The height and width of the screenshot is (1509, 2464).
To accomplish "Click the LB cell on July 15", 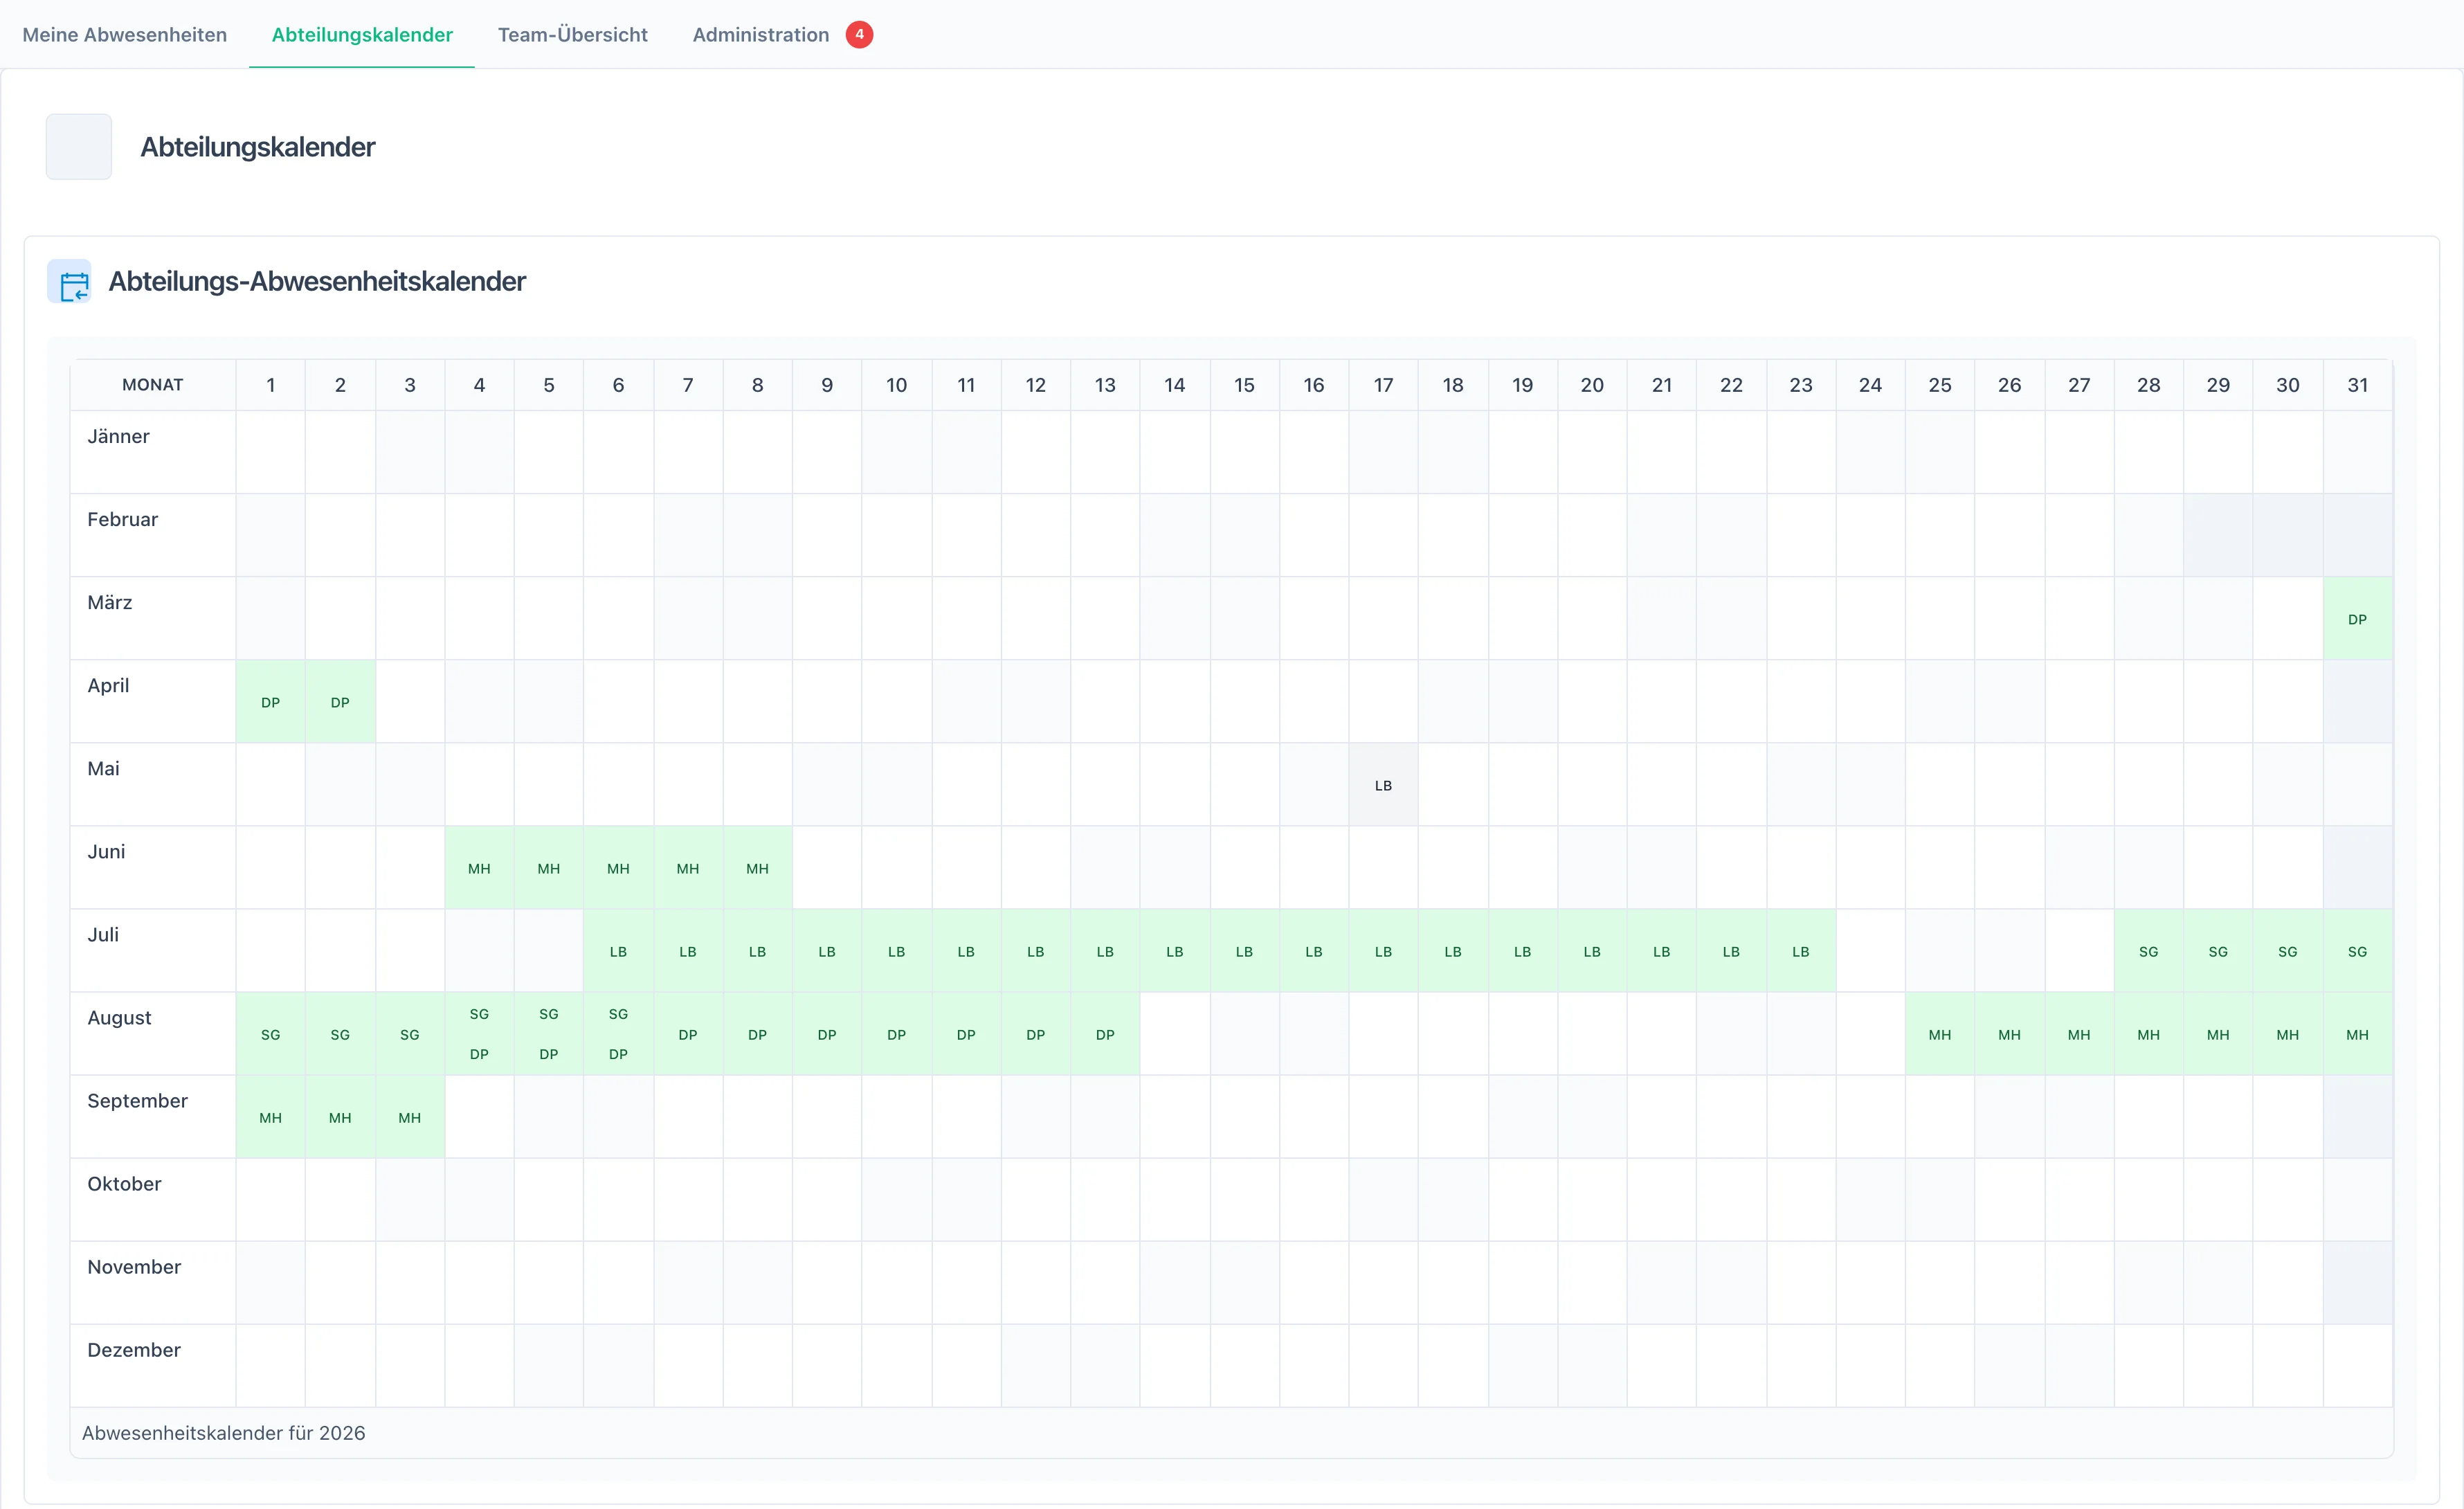I will pos(1244,951).
